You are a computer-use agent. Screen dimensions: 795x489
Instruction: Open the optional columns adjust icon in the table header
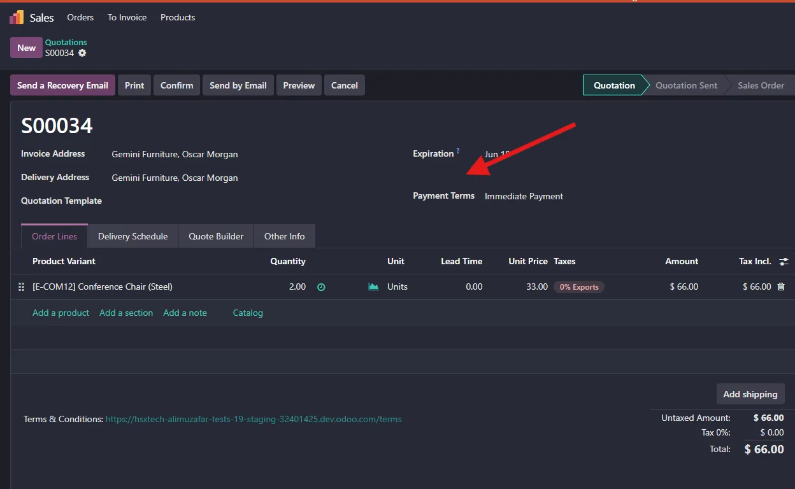click(x=784, y=262)
